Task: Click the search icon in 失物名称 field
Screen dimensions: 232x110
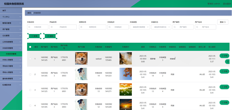Action: click(x=29, y=27)
